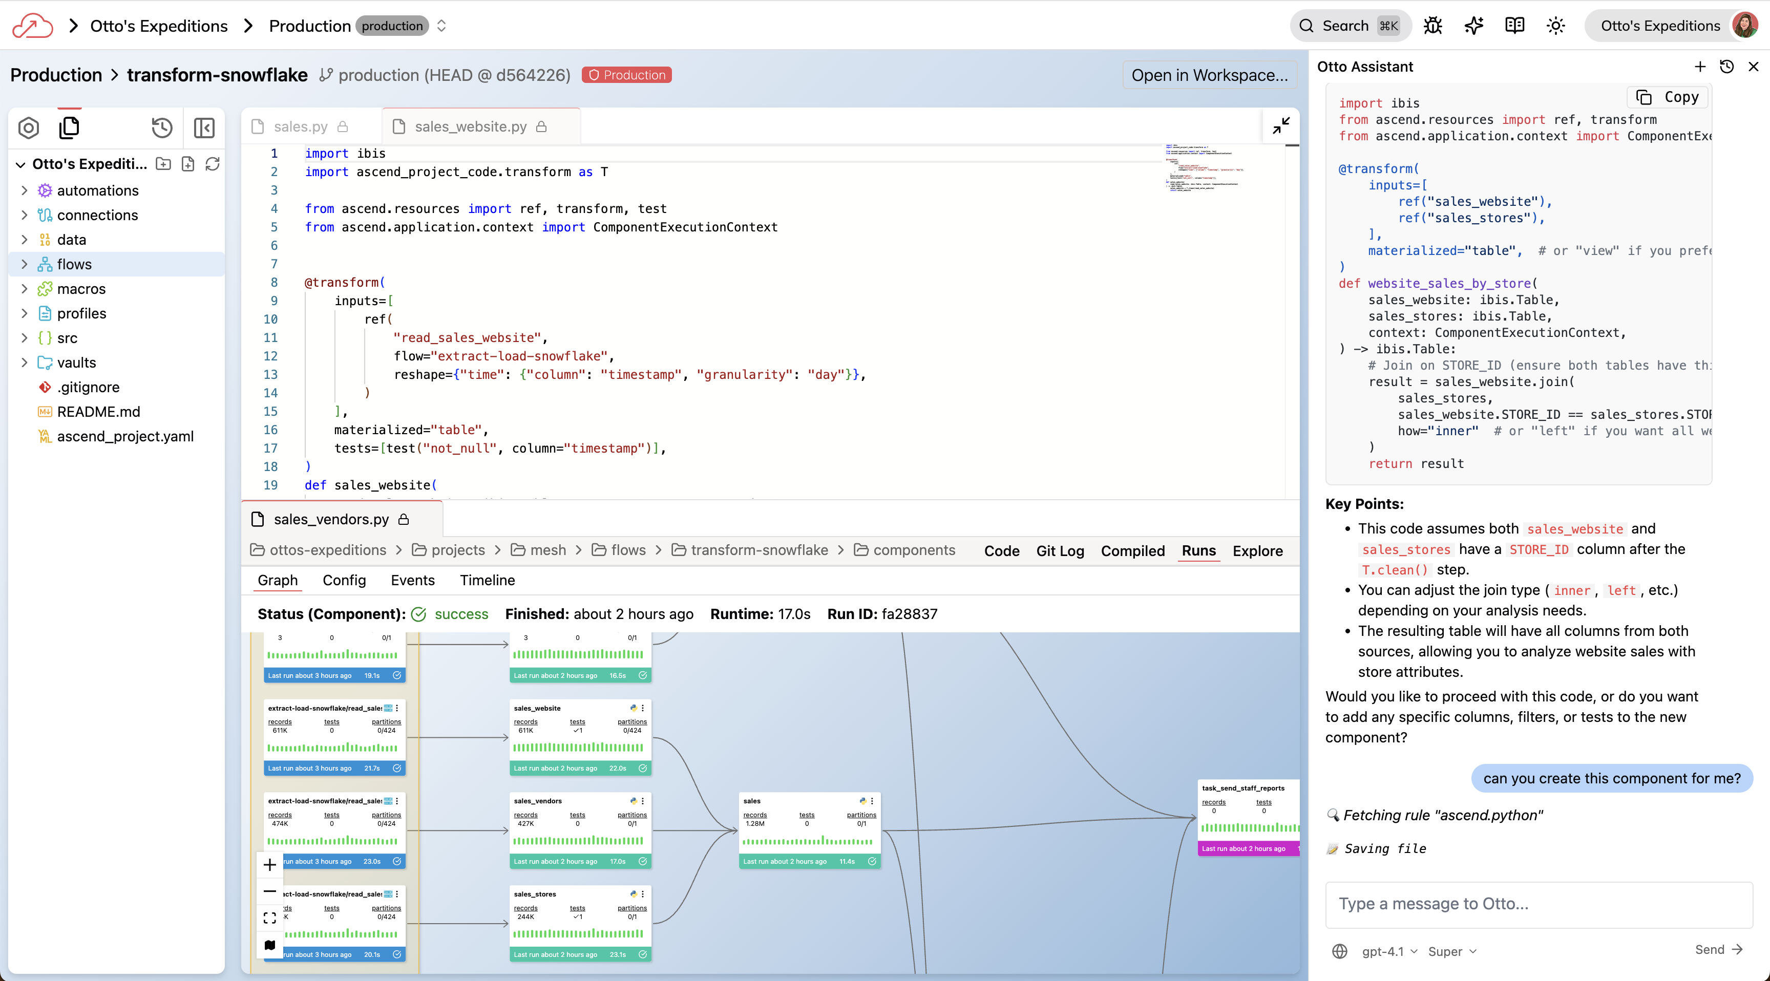Fit graph to view
Viewport: 1770px width, 981px height.
click(269, 919)
